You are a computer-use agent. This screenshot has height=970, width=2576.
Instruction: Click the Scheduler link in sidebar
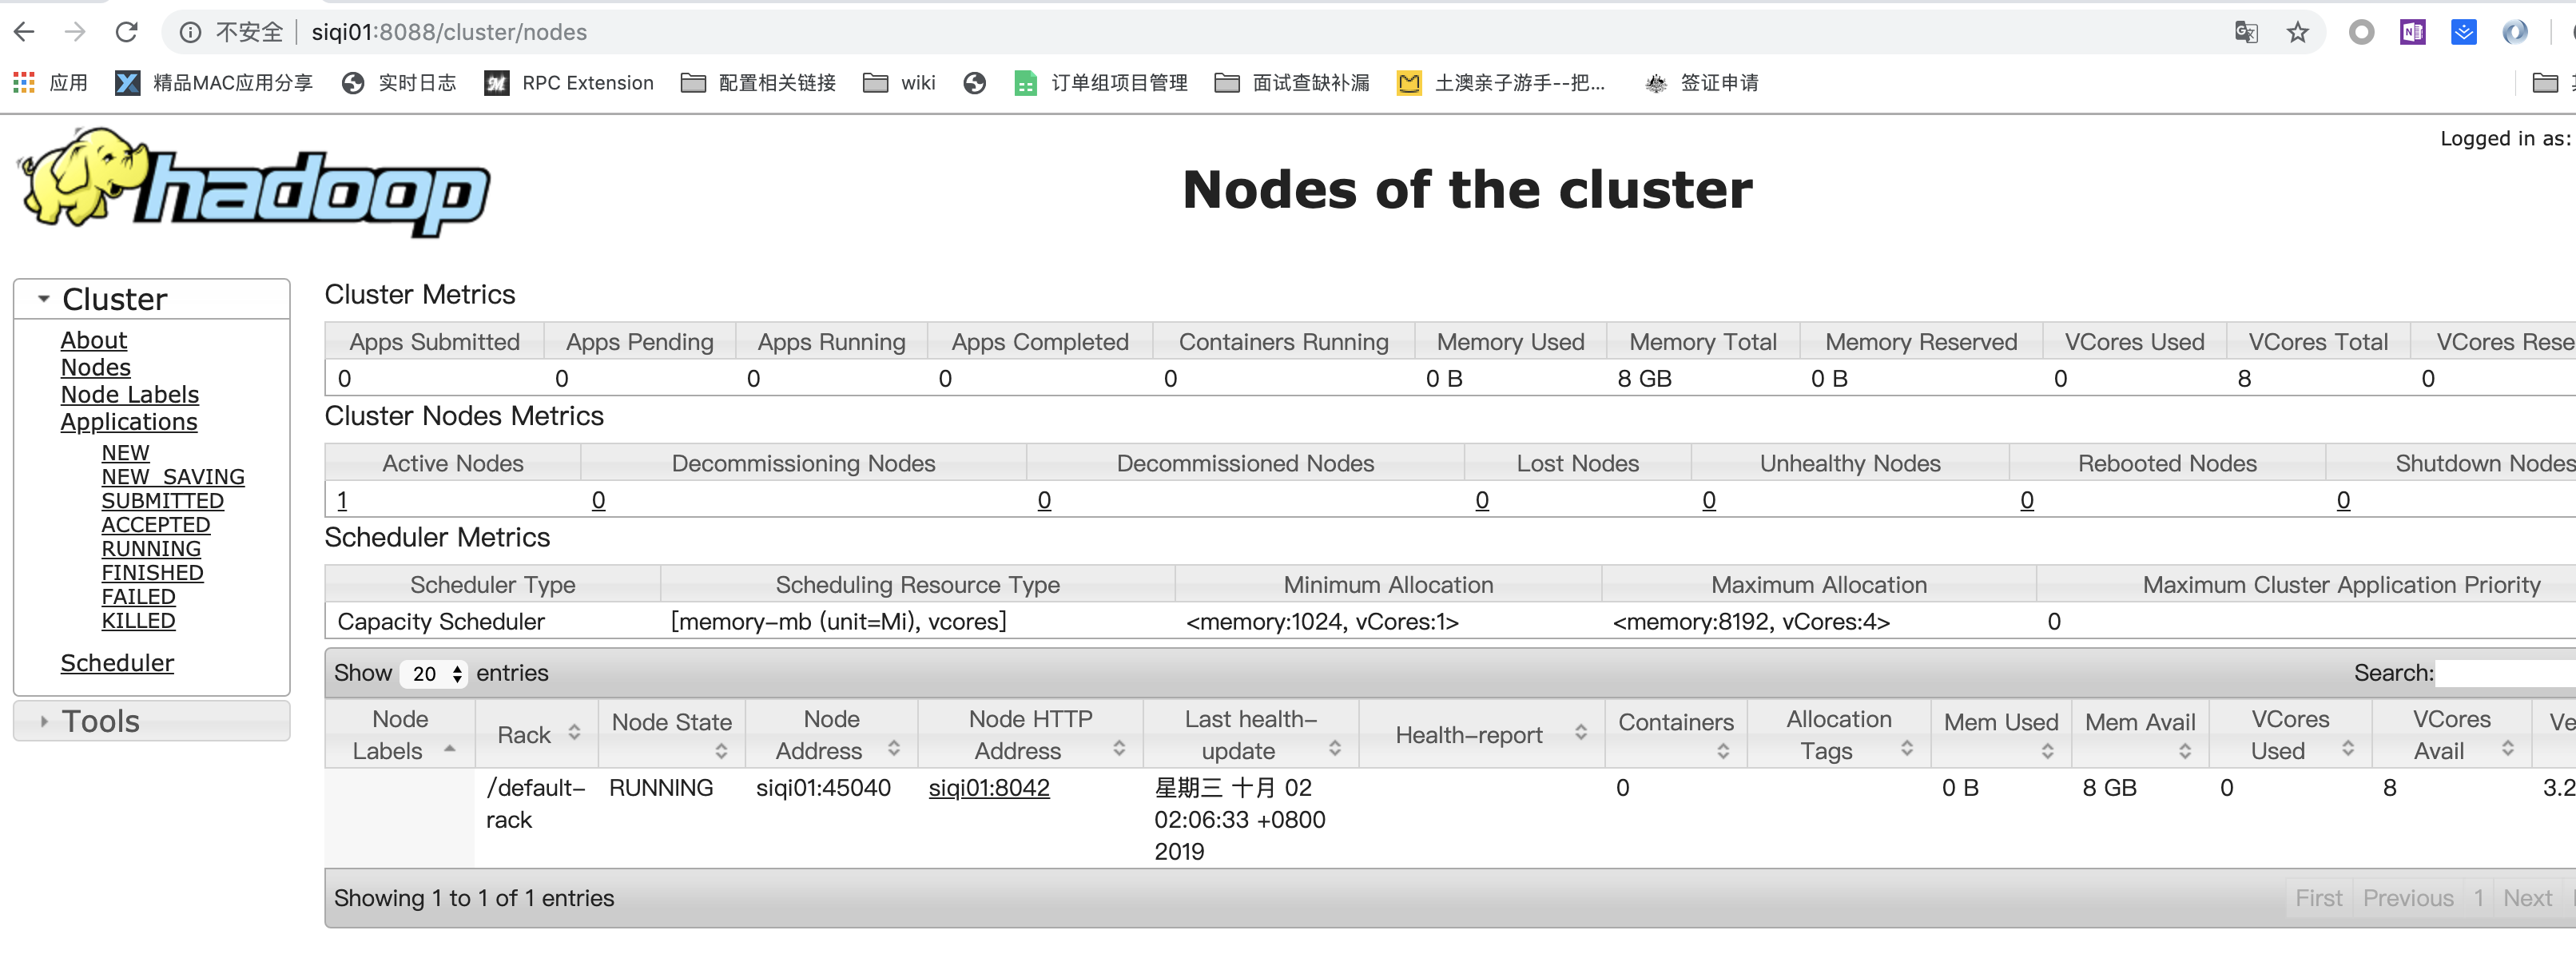click(x=117, y=662)
